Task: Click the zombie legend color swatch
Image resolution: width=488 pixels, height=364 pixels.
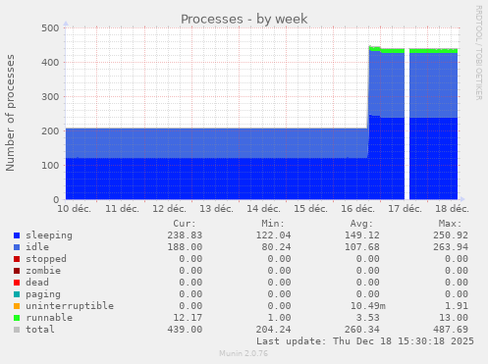Action: click(x=17, y=271)
